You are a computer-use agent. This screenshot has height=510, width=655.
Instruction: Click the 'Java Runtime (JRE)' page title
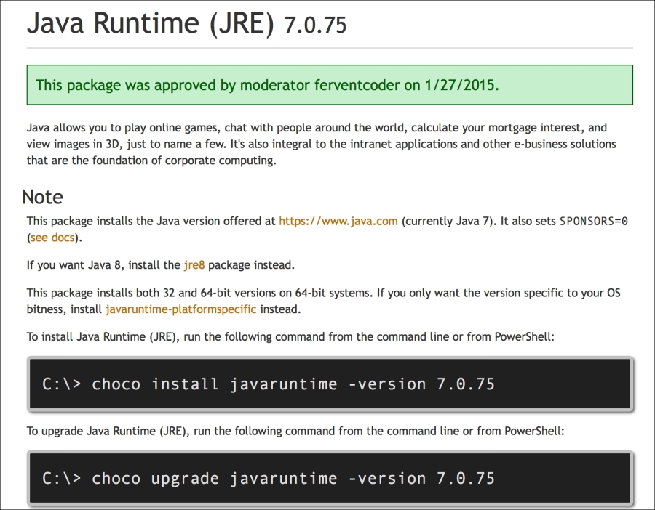tap(151, 24)
